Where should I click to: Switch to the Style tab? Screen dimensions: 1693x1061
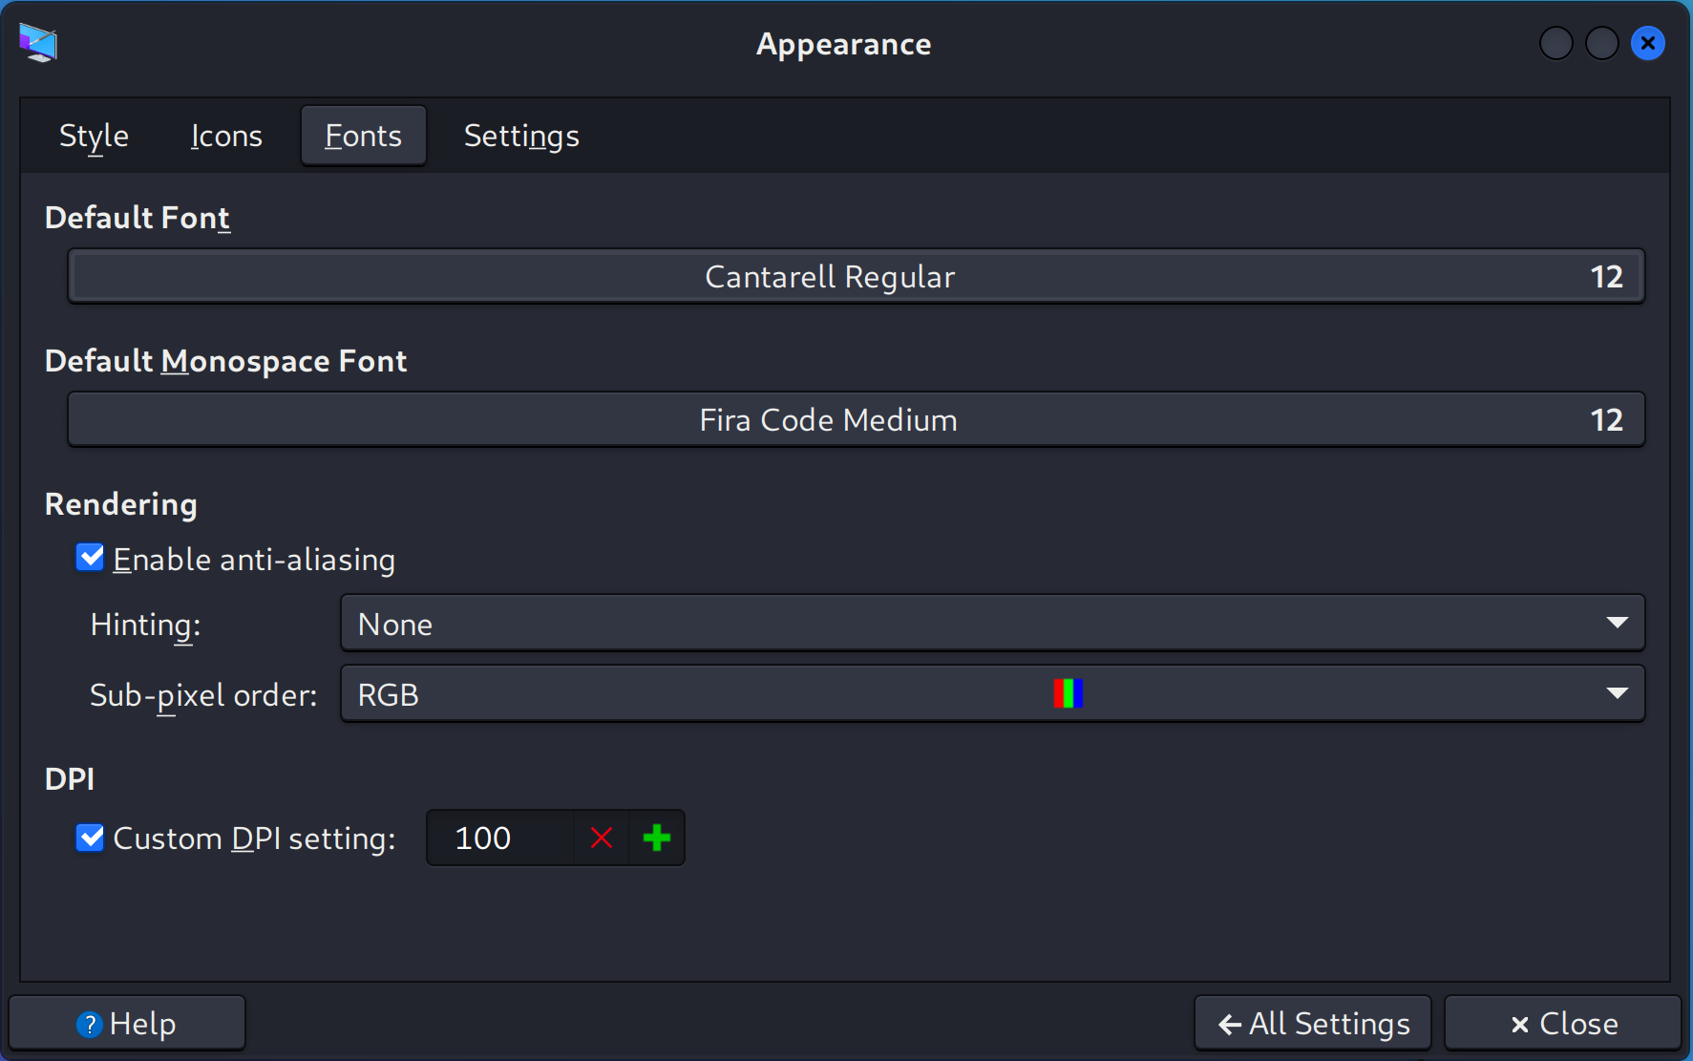(x=94, y=136)
